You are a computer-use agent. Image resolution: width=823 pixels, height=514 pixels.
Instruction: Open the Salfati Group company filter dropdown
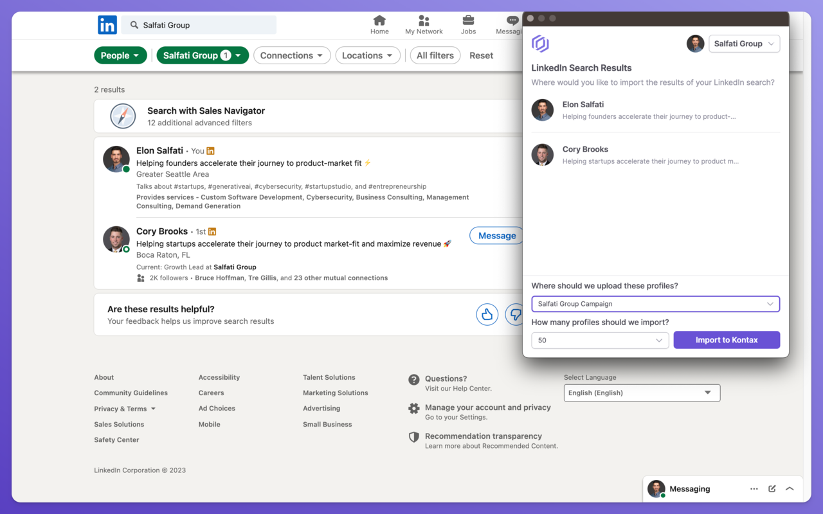[203, 55]
